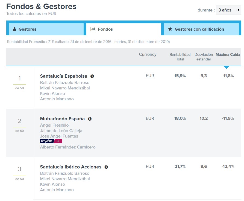The width and height of the screenshot is (244, 201).
Task: Click the Citywire plus rating badge
Action: coord(51,141)
